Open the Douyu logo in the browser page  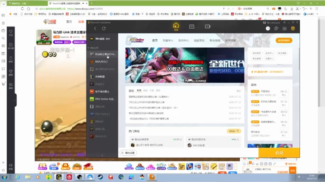(x=50, y=22)
